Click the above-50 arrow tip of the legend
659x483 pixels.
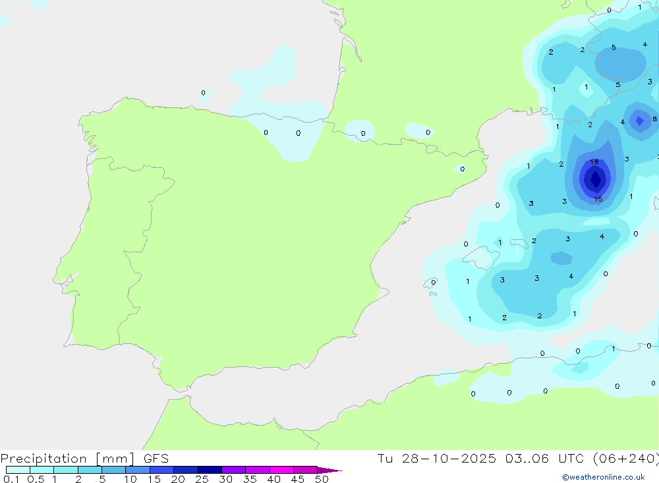(329, 470)
